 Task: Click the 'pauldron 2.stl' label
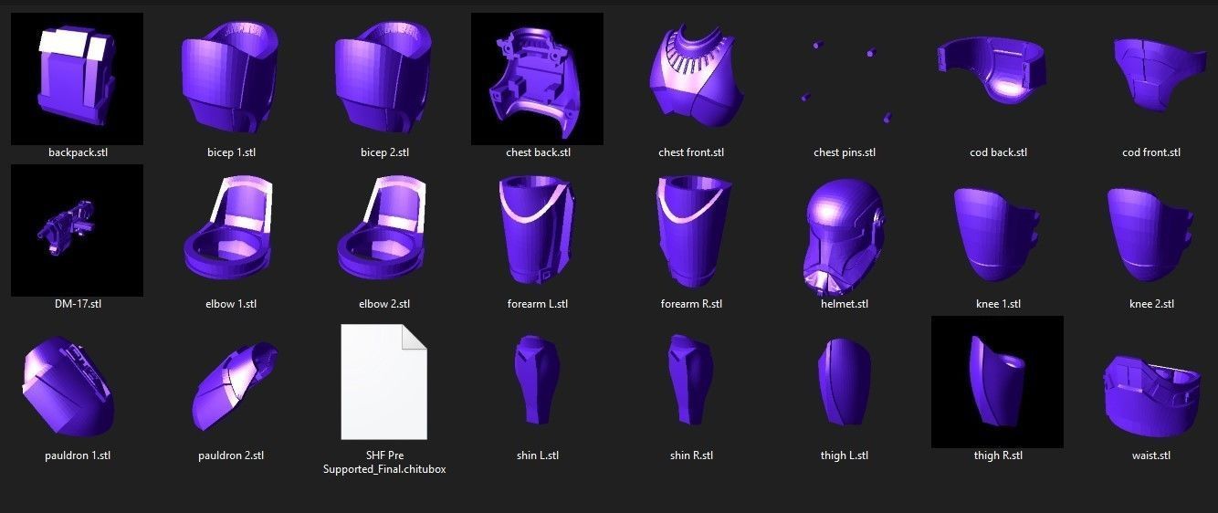231,455
